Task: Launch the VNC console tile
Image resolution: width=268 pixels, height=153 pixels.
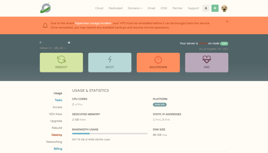Action: [206, 63]
